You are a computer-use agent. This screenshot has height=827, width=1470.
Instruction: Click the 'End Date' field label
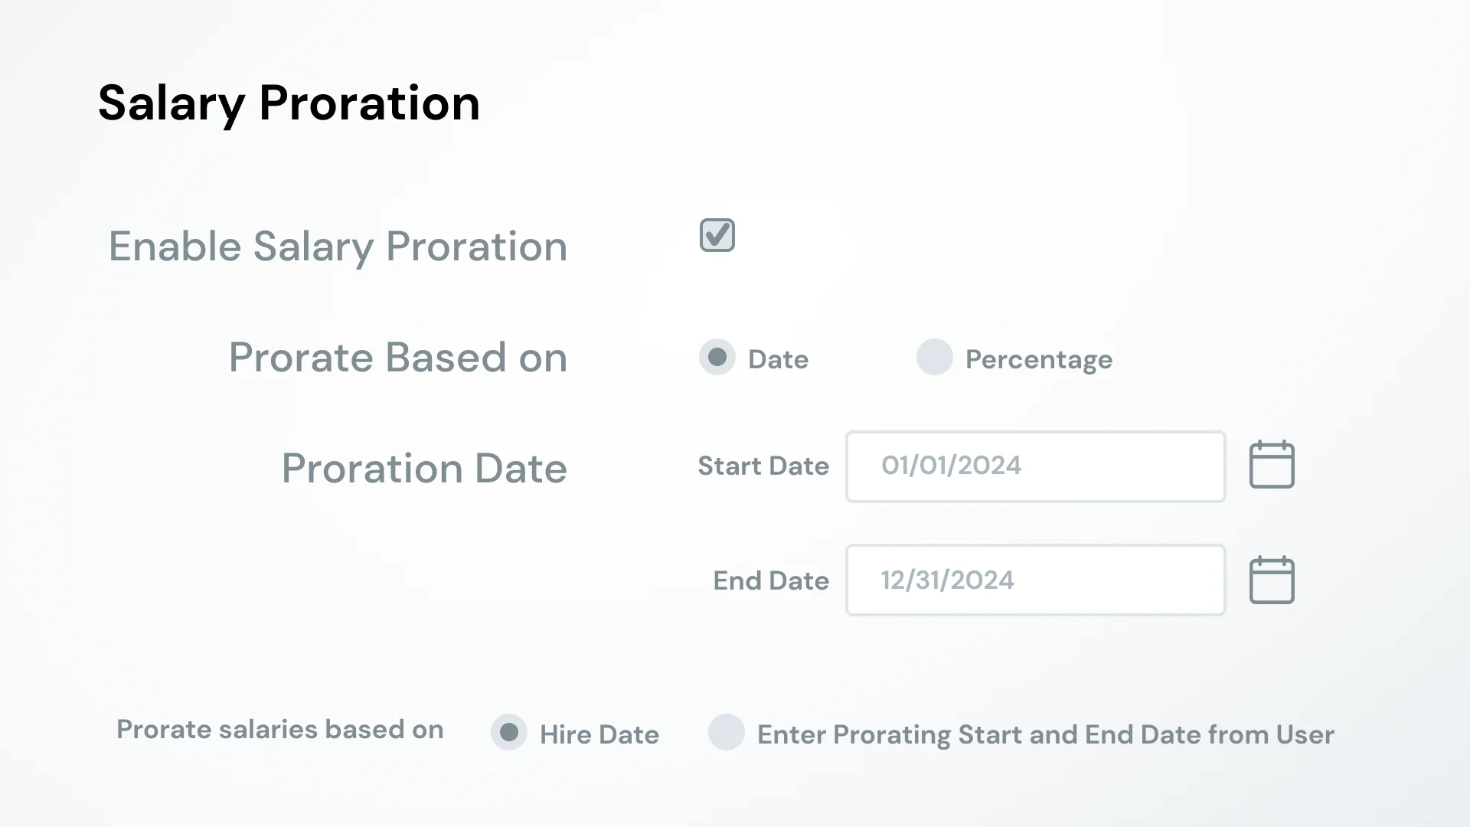pos(771,580)
